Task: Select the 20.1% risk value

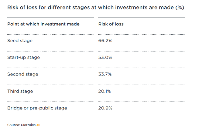Action: click(x=105, y=91)
